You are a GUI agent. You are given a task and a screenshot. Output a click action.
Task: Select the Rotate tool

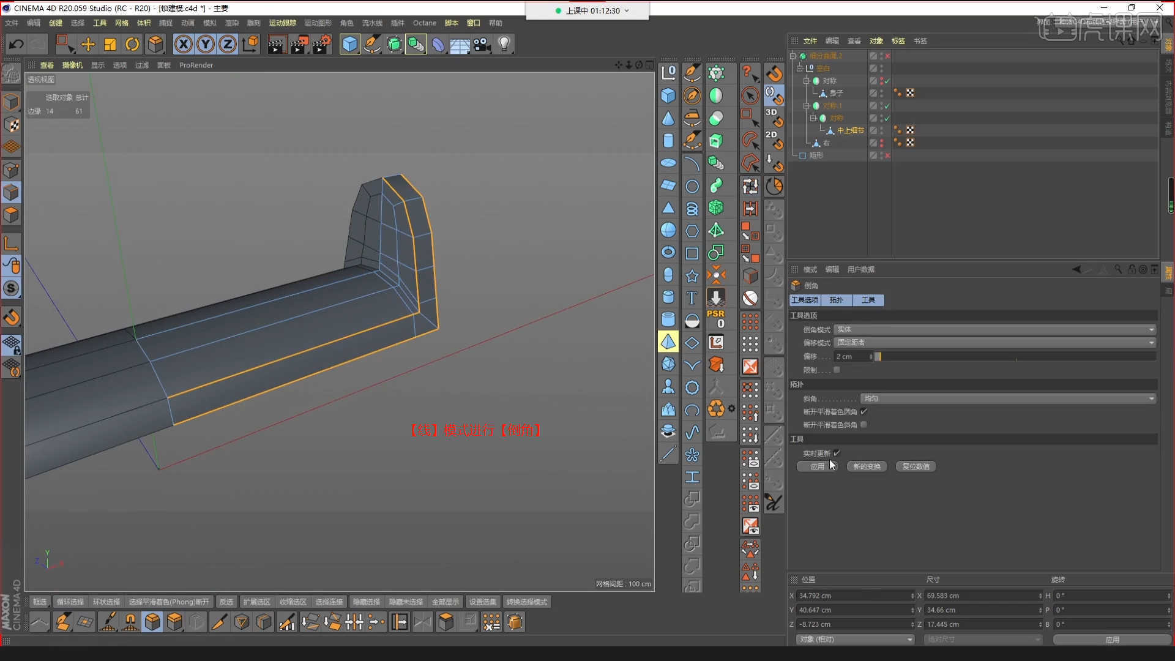point(132,44)
